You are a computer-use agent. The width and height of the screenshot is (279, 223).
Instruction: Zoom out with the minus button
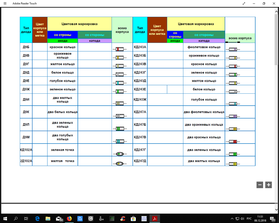click(260, 185)
